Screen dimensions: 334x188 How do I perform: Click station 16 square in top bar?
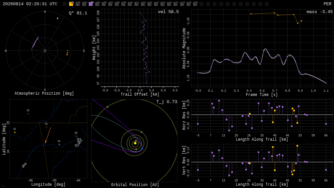169,4
